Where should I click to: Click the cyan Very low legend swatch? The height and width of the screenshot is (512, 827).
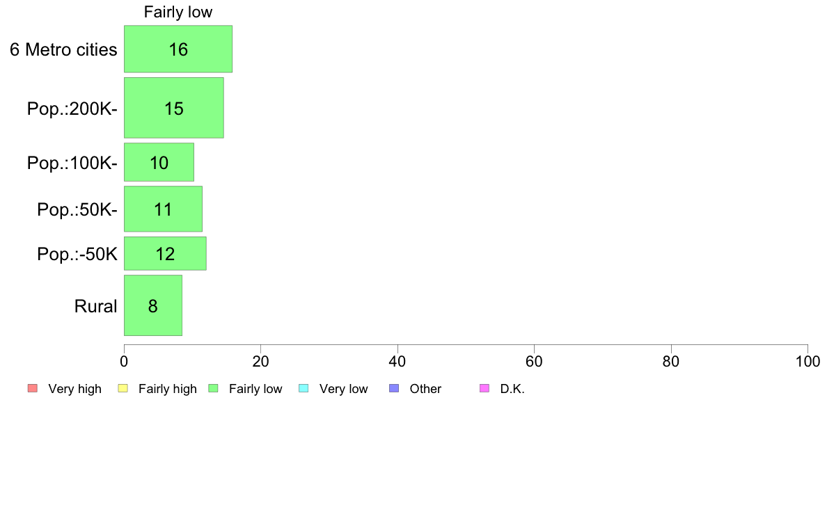[x=304, y=389]
